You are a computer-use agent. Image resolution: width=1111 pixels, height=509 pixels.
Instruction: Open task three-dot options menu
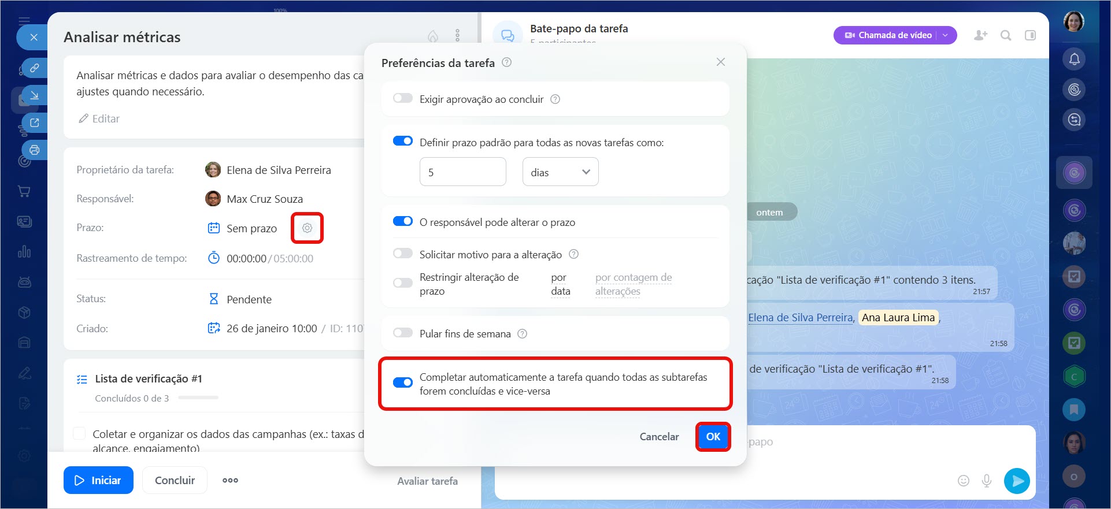457,36
